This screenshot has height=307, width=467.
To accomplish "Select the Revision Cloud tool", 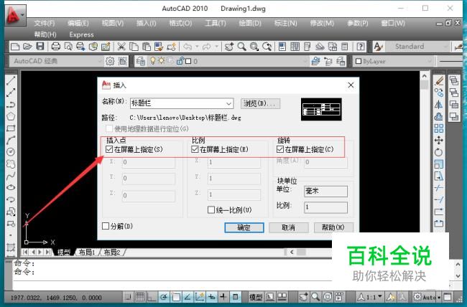I will point(11,164).
